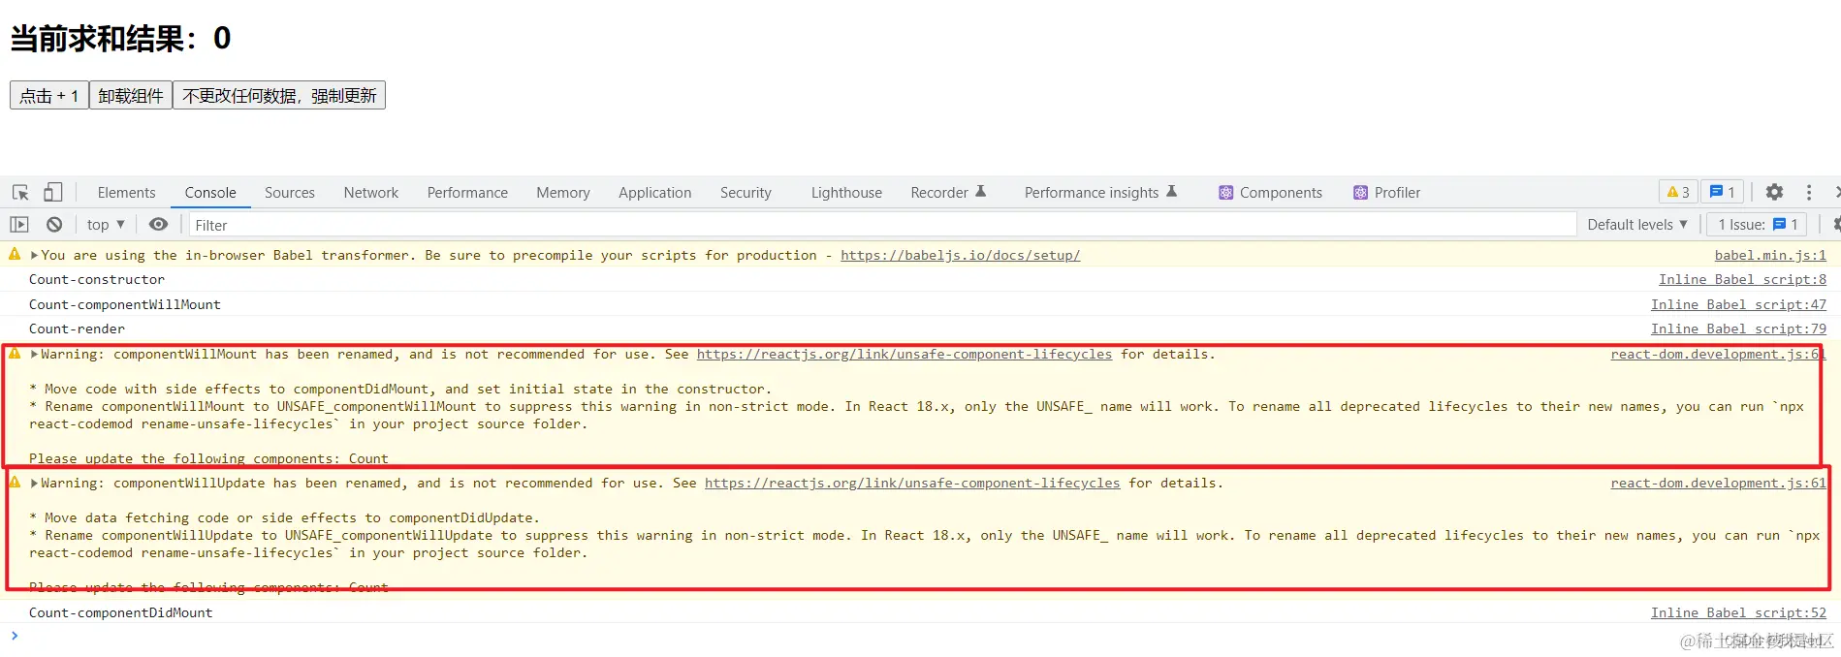Screen dimensions: 1841x657
Task: Click the Count-render log entry
Action: tap(77, 328)
